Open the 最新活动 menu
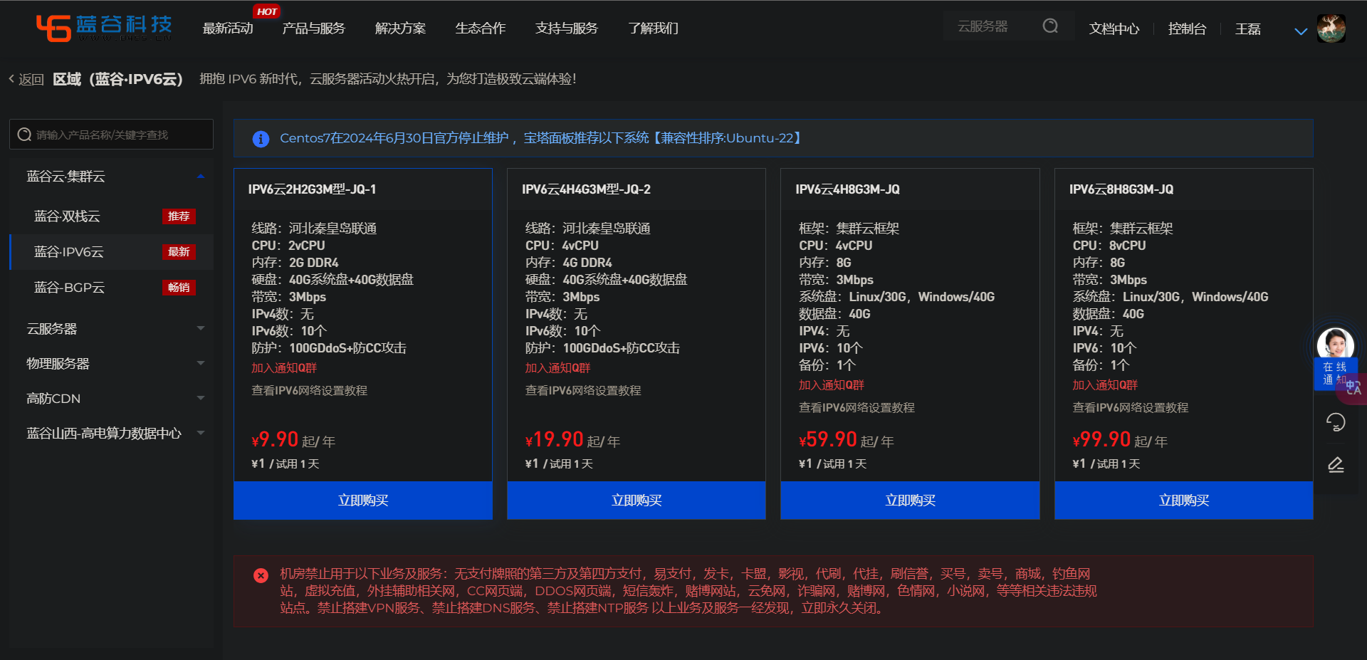Image resolution: width=1367 pixels, height=660 pixels. 228,28
